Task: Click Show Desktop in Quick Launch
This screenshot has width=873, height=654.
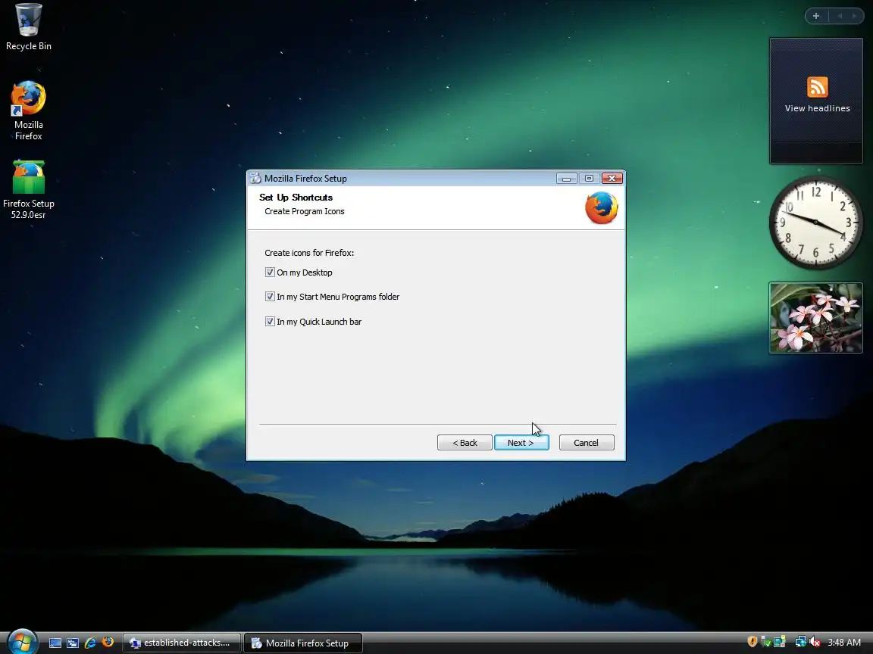Action: point(55,643)
